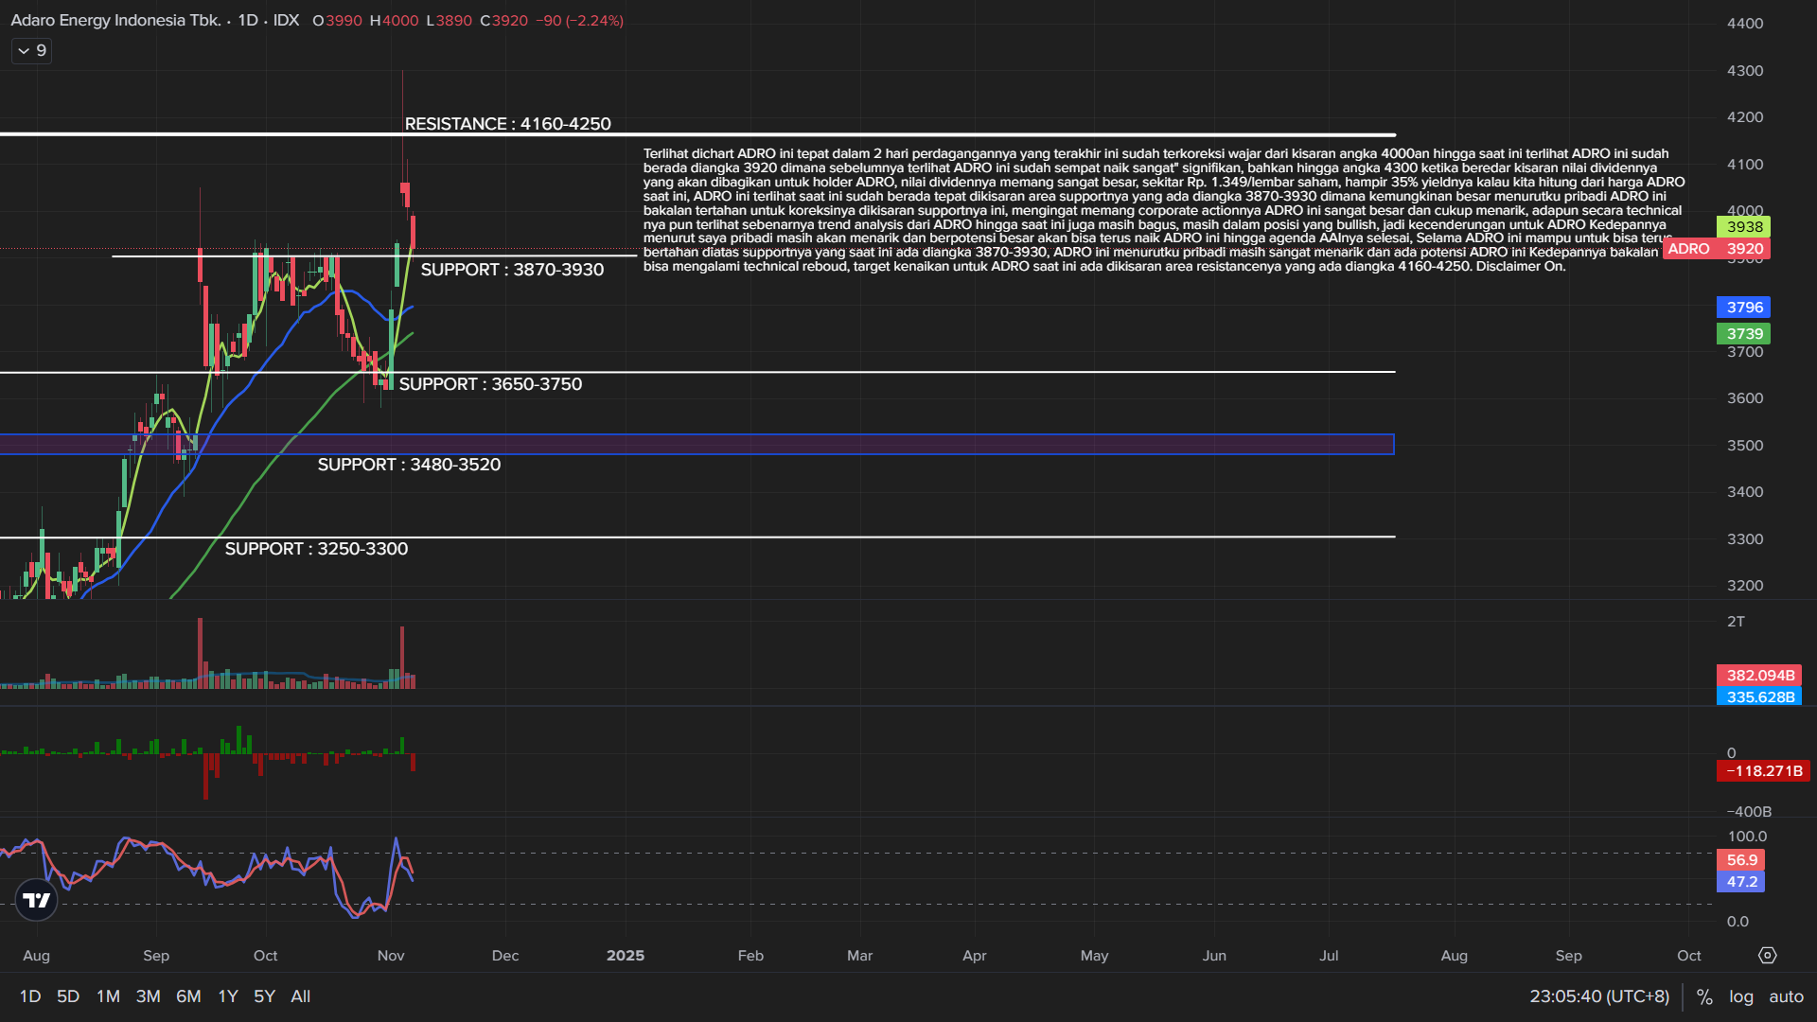
Task: Toggle log scale mode
Action: pos(1740,996)
